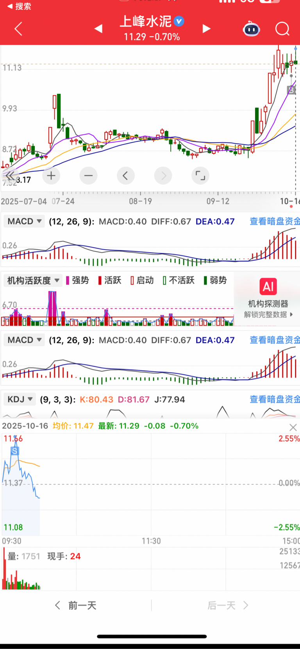The width and height of the screenshot is (300, 649).
Task: Tap the 启动 legend entry
Action: pos(142,280)
